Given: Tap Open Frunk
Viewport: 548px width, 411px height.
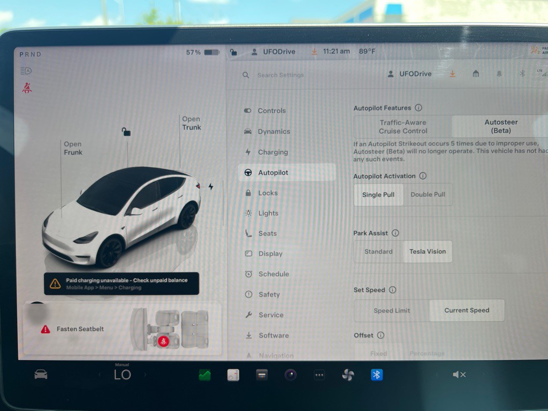Looking at the screenshot, I should click(x=73, y=148).
